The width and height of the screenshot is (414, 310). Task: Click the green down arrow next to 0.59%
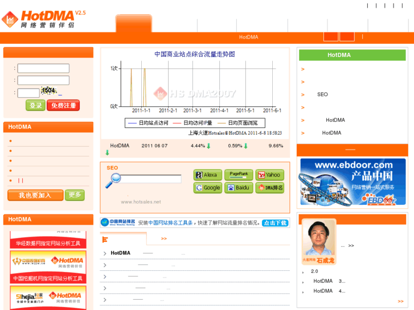tap(246, 146)
